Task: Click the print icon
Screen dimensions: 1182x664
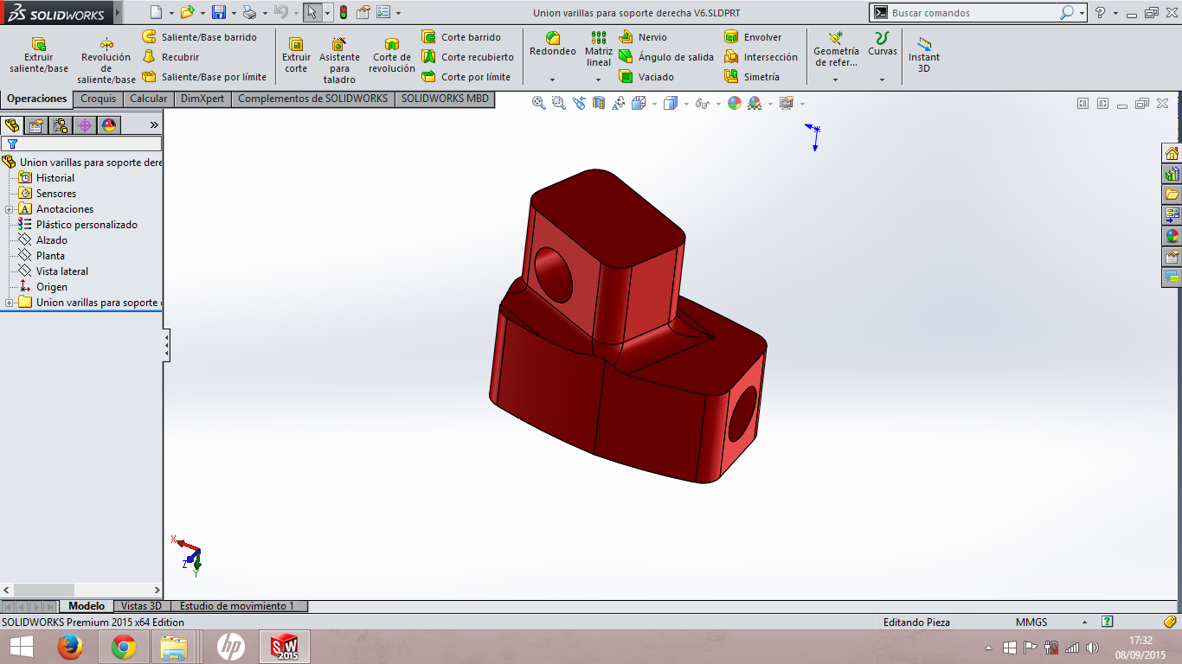Action: pos(249,12)
